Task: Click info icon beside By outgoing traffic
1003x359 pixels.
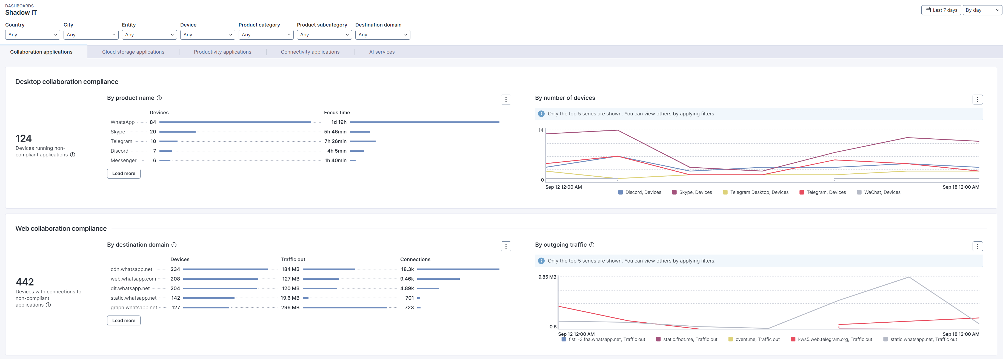Action: 591,245
